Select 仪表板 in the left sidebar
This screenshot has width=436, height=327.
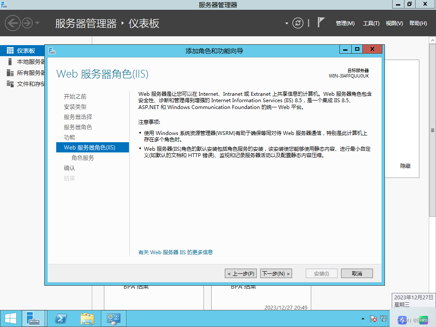coord(22,51)
